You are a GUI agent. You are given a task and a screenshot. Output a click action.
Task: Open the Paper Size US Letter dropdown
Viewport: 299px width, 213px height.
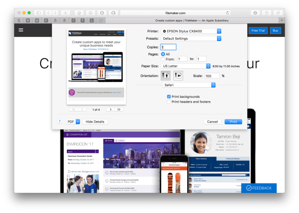[185, 66]
